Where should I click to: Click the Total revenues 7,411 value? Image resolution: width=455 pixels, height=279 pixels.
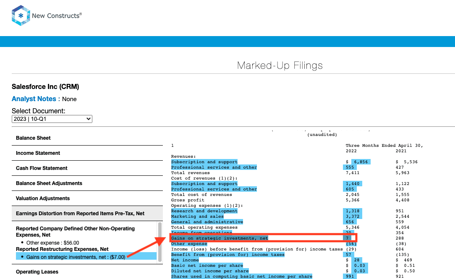(x=352, y=173)
